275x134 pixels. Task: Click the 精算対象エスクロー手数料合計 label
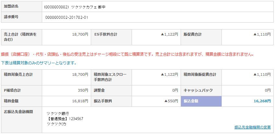click(110, 77)
